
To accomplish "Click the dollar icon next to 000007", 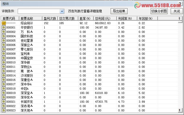I will click(4, 49).
